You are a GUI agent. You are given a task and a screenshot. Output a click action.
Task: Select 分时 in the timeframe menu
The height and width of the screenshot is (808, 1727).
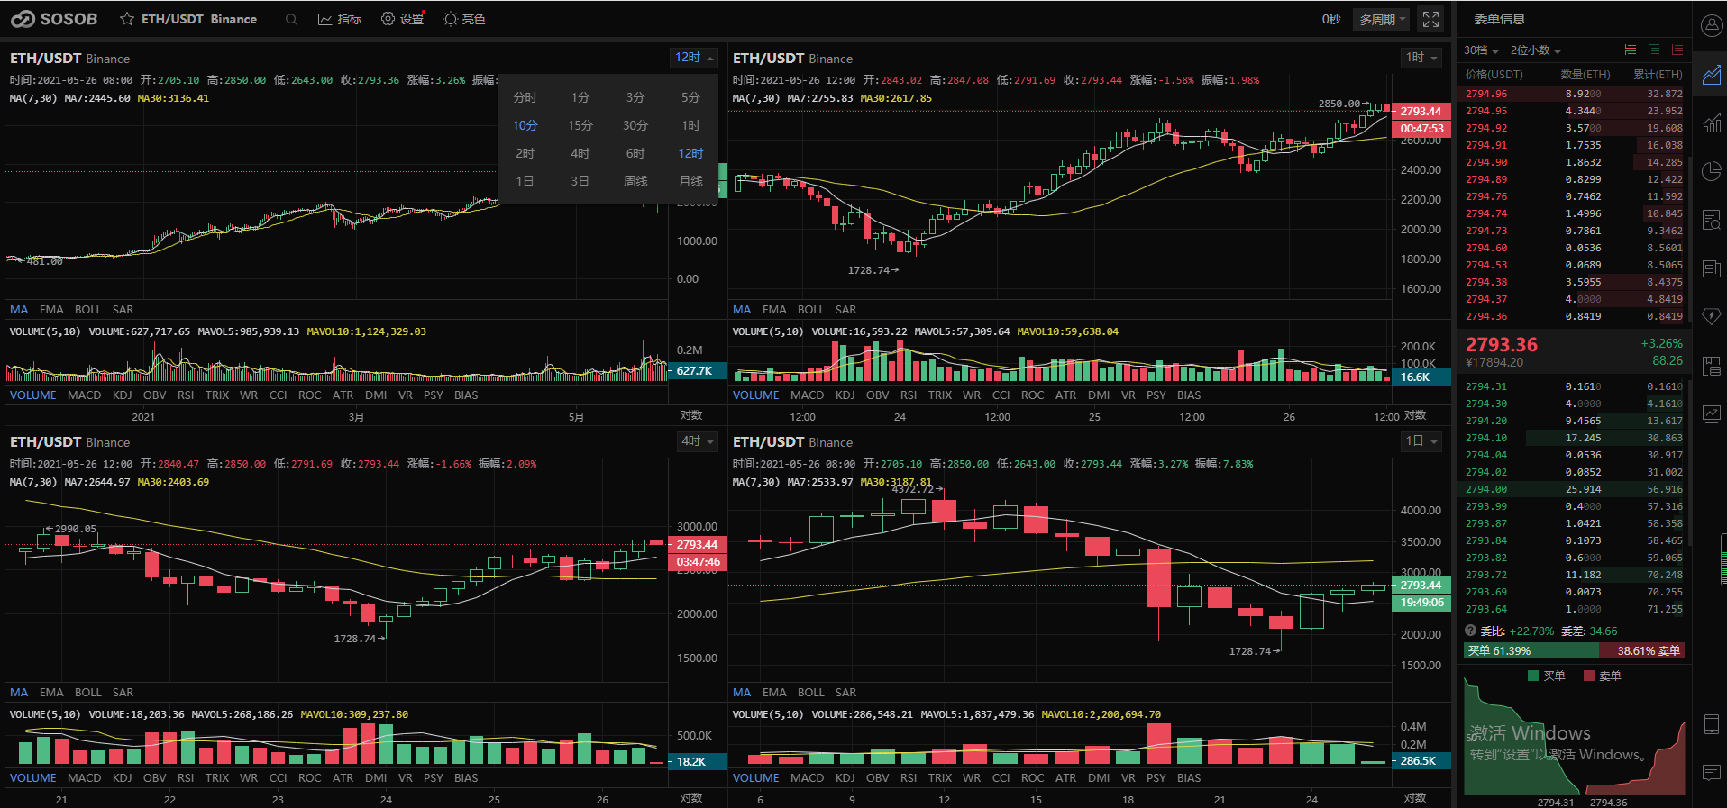click(x=525, y=97)
